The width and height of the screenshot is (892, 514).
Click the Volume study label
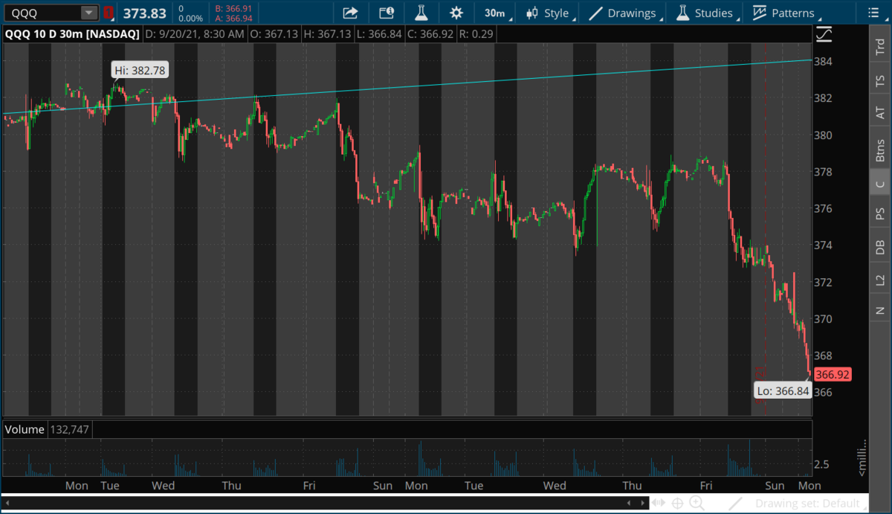pos(25,429)
